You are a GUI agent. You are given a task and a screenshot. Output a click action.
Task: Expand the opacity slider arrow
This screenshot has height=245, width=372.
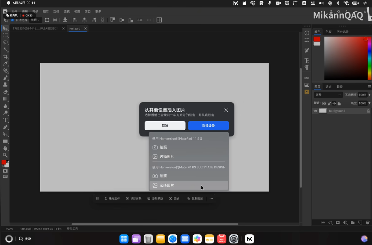coord(369,95)
